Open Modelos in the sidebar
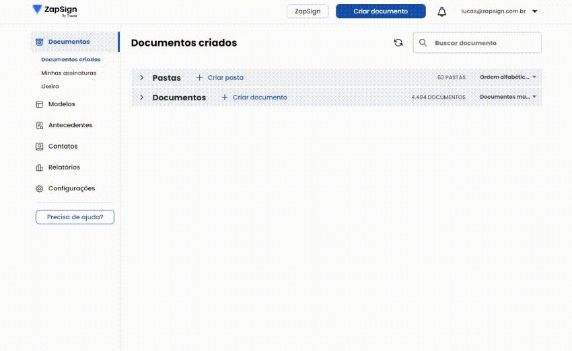The width and height of the screenshot is (572, 351). pos(62,104)
